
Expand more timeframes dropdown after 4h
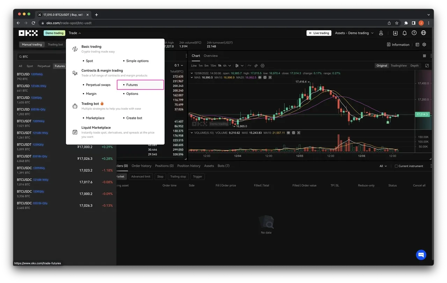229,66
